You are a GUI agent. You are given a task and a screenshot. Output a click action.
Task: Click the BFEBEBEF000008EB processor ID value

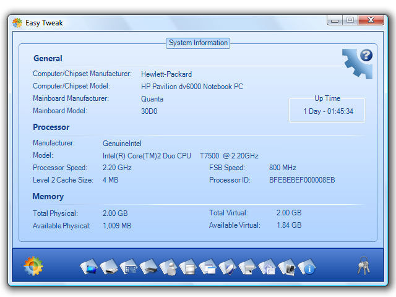(302, 180)
